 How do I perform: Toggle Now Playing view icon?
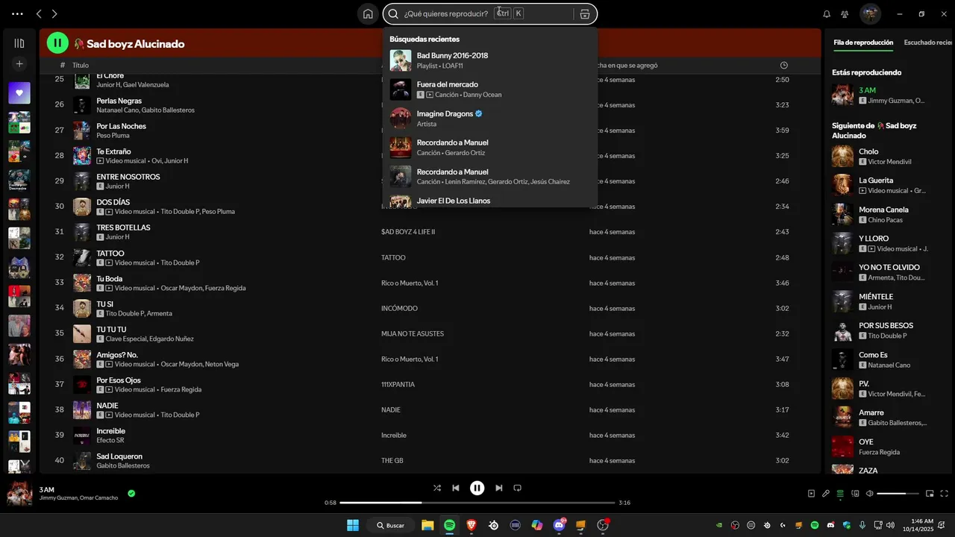coord(811,493)
